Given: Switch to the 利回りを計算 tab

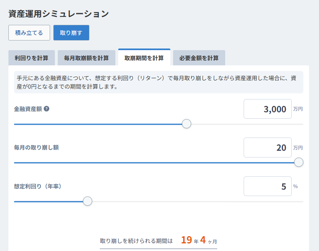Looking at the screenshot, I should [x=31, y=58].
